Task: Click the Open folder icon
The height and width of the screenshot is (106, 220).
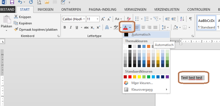Action: point(47,2)
